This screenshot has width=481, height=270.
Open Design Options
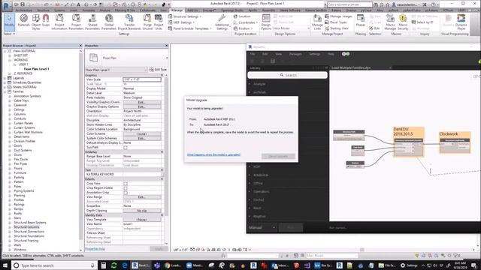(266, 22)
